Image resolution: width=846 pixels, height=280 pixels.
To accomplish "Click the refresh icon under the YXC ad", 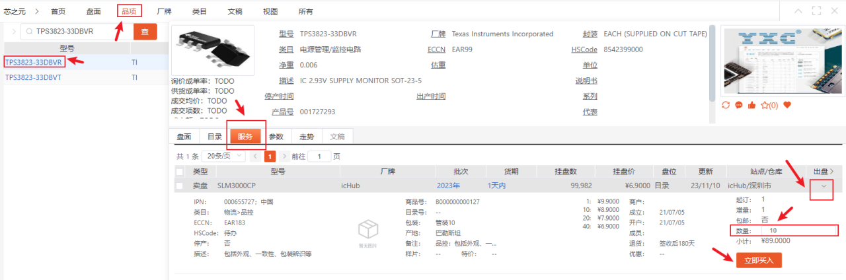I will pyautogui.click(x=726, y=105).
